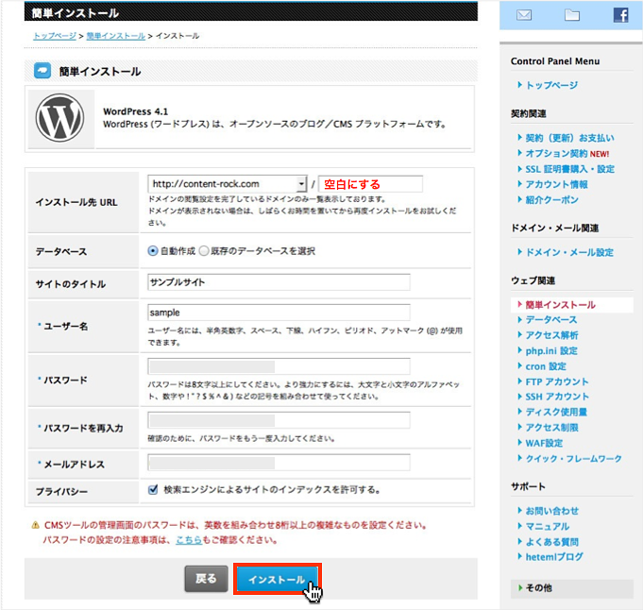The height and width of the screenshot is (610, 643).
Task: Open データベース sidebar menu item
Action: click(x=551, y=319)
